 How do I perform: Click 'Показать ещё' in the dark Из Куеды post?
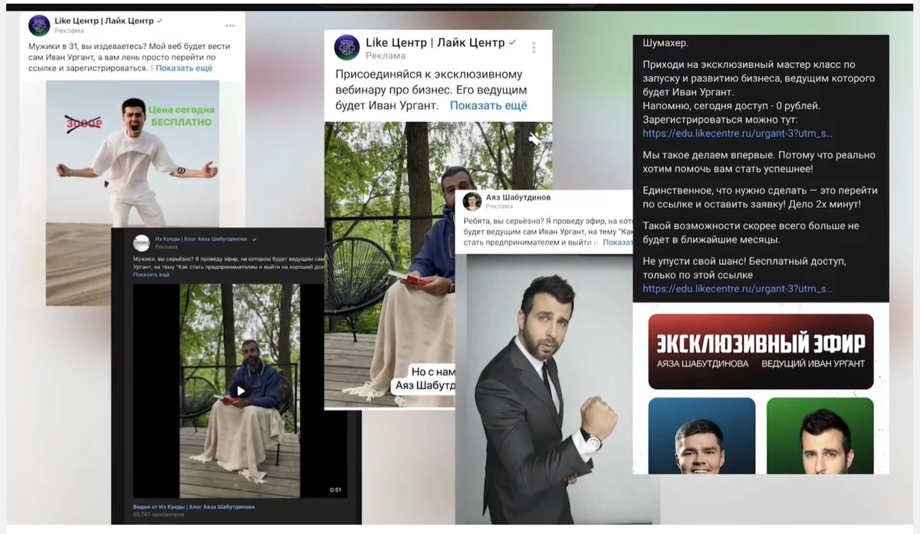click(151, 274)
